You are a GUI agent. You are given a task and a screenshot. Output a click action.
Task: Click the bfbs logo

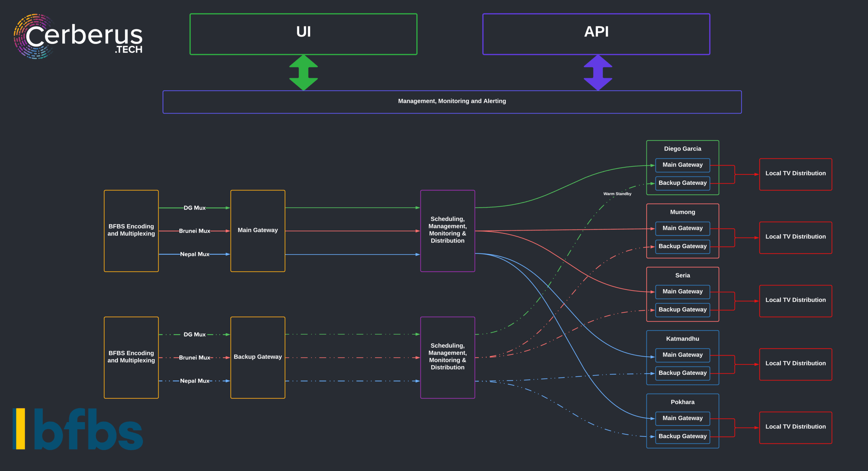(x=78, y=429)
